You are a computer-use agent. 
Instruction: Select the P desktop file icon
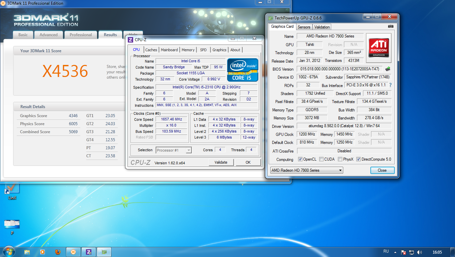12,227
